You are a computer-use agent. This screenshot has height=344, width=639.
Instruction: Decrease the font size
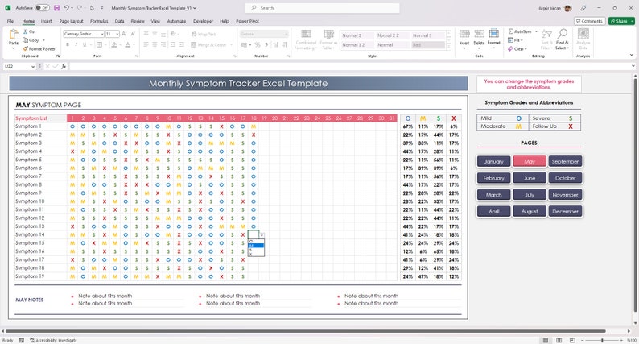(133, 34)
